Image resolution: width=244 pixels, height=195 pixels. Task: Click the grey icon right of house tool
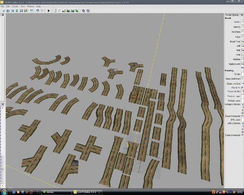click(59, 11)
